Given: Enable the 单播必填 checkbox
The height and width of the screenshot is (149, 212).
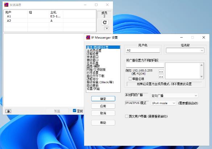Looking at the screenshot, I should (130, 78).
